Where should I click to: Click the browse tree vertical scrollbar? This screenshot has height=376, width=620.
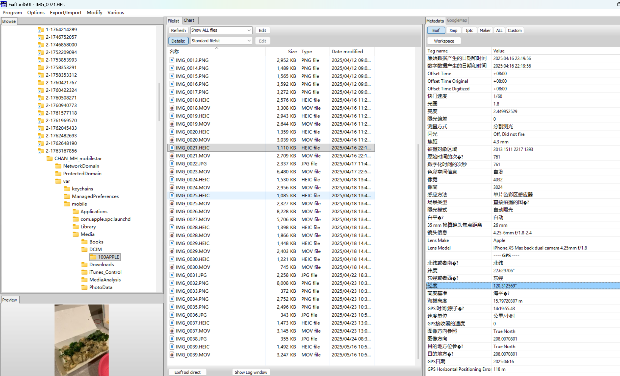pyautogui.click(x=159, y=102)
